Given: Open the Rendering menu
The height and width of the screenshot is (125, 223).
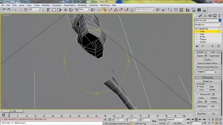Looking at the screenshot, I should click(82, 5).
